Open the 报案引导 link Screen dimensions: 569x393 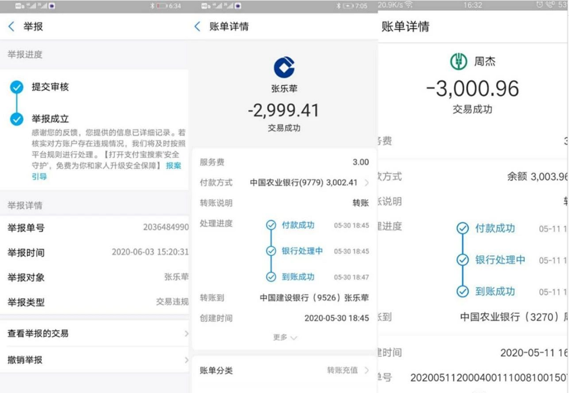[x=174, y=166]
